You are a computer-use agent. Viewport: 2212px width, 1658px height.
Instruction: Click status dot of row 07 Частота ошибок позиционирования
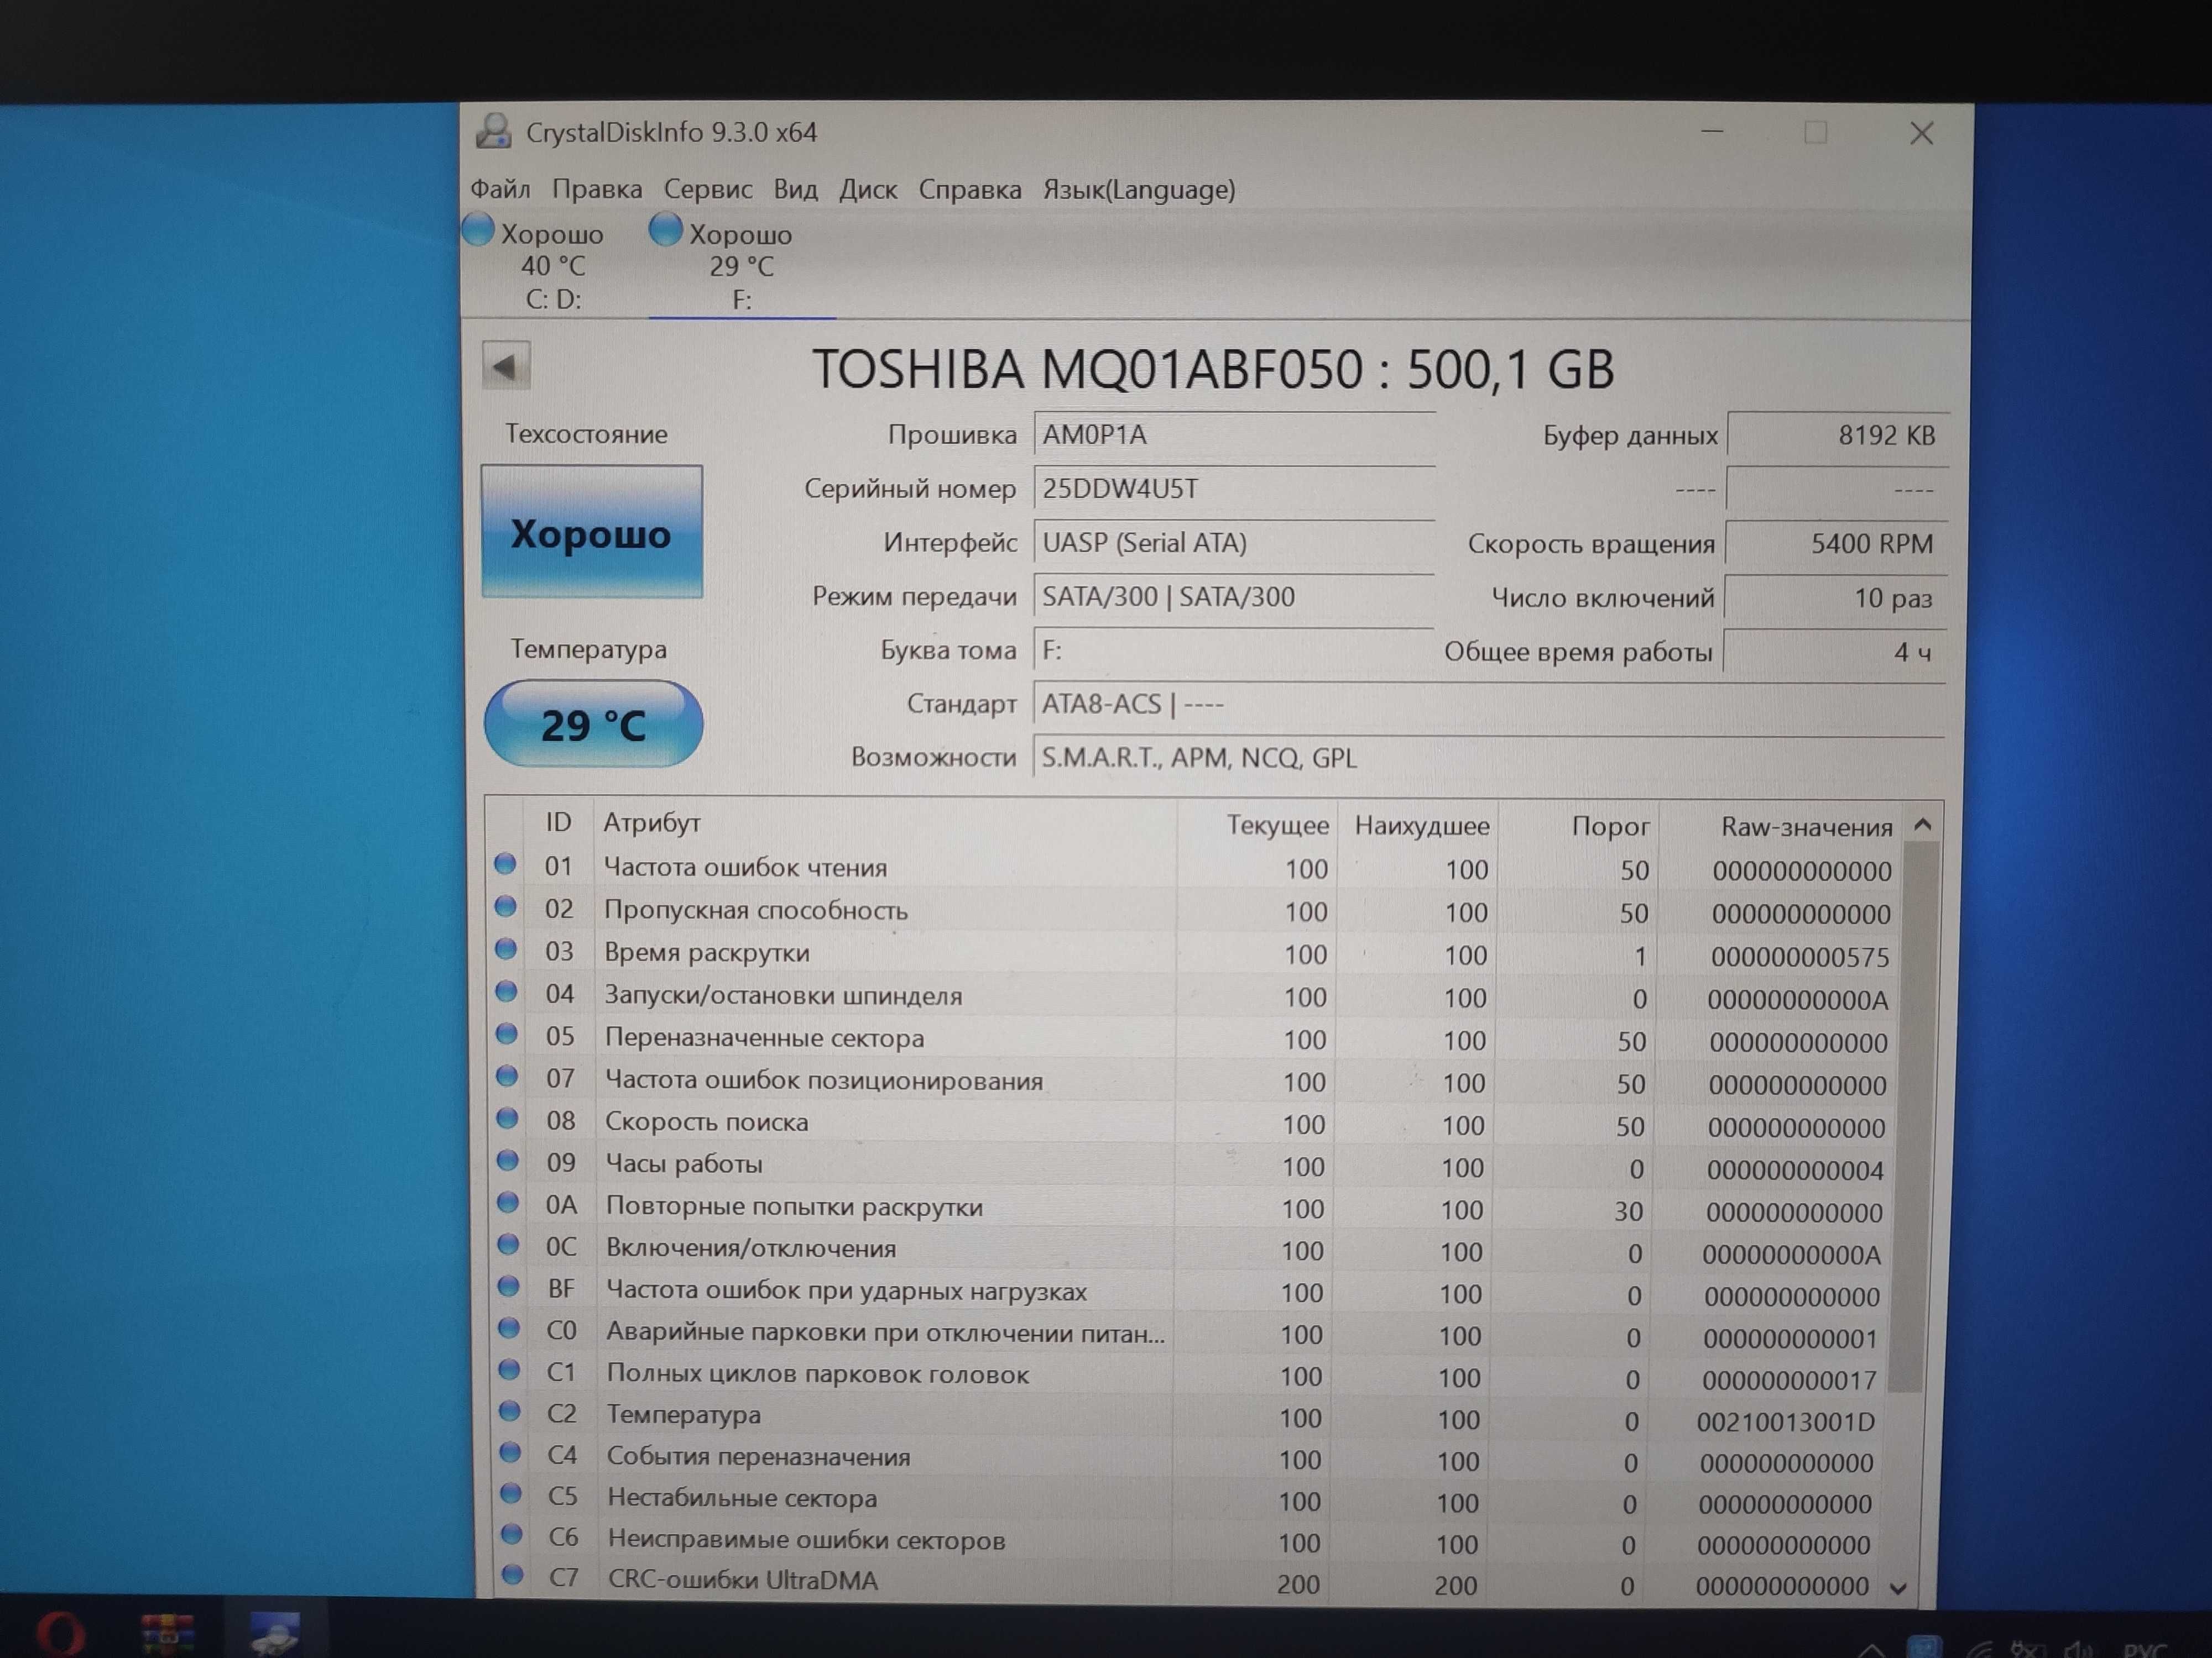[x=508, y=1077]
